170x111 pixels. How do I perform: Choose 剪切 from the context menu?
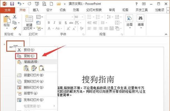click(36, 50)
